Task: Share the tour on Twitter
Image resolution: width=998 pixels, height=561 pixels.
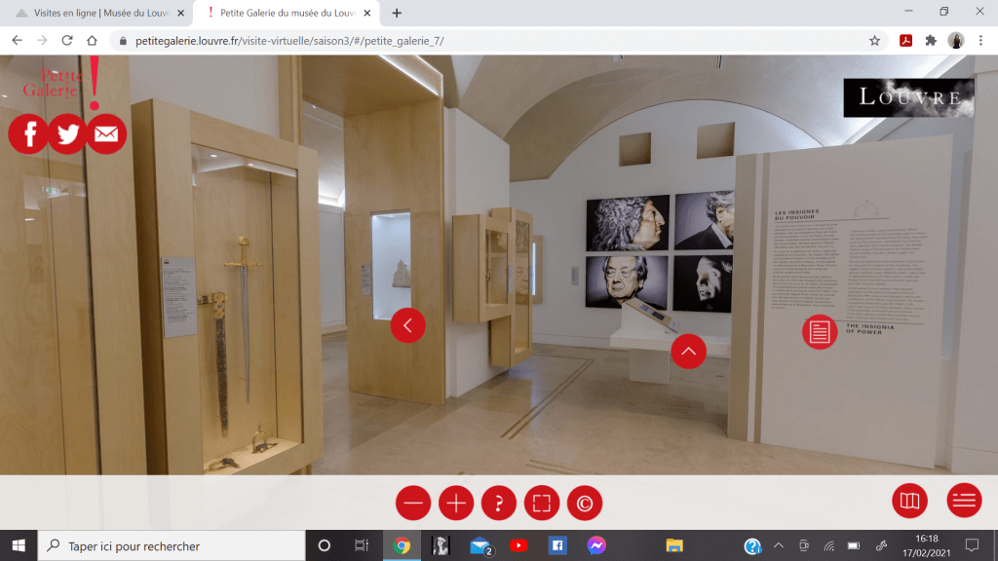Action: pos(67,134)
